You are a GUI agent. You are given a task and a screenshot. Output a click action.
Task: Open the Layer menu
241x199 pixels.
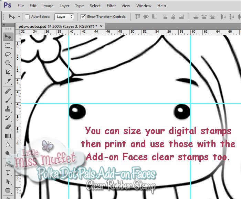tap(64, 6)
